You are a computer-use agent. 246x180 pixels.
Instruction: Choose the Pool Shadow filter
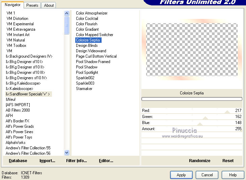[x=87, y=67]
